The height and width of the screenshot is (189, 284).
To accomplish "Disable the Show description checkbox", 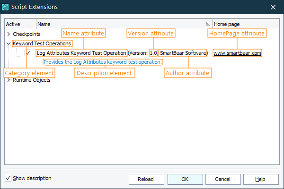I will (8, 178).
